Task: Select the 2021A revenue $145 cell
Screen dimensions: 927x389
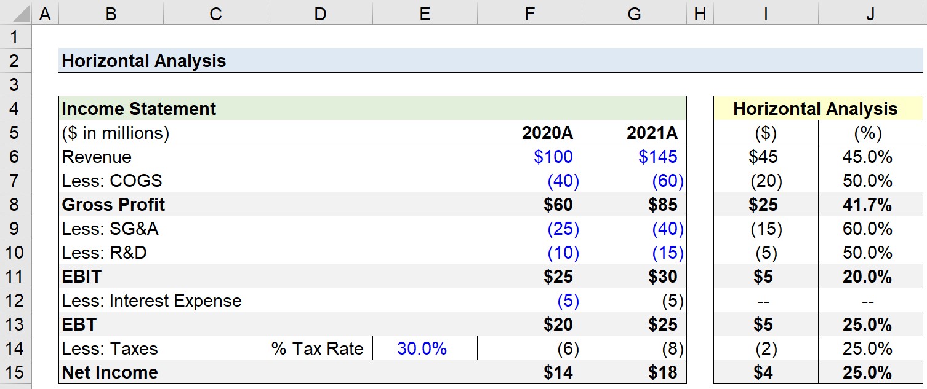Action: click(x=634, y=157)
